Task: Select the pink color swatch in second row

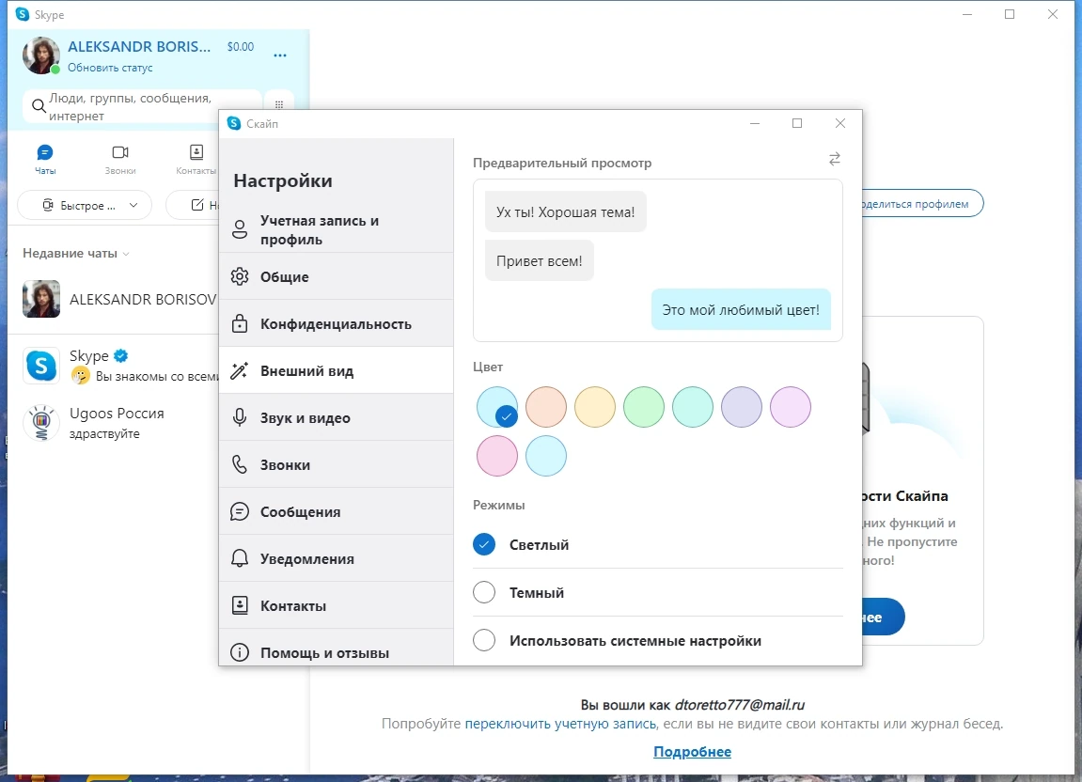Action: point(497,456)
